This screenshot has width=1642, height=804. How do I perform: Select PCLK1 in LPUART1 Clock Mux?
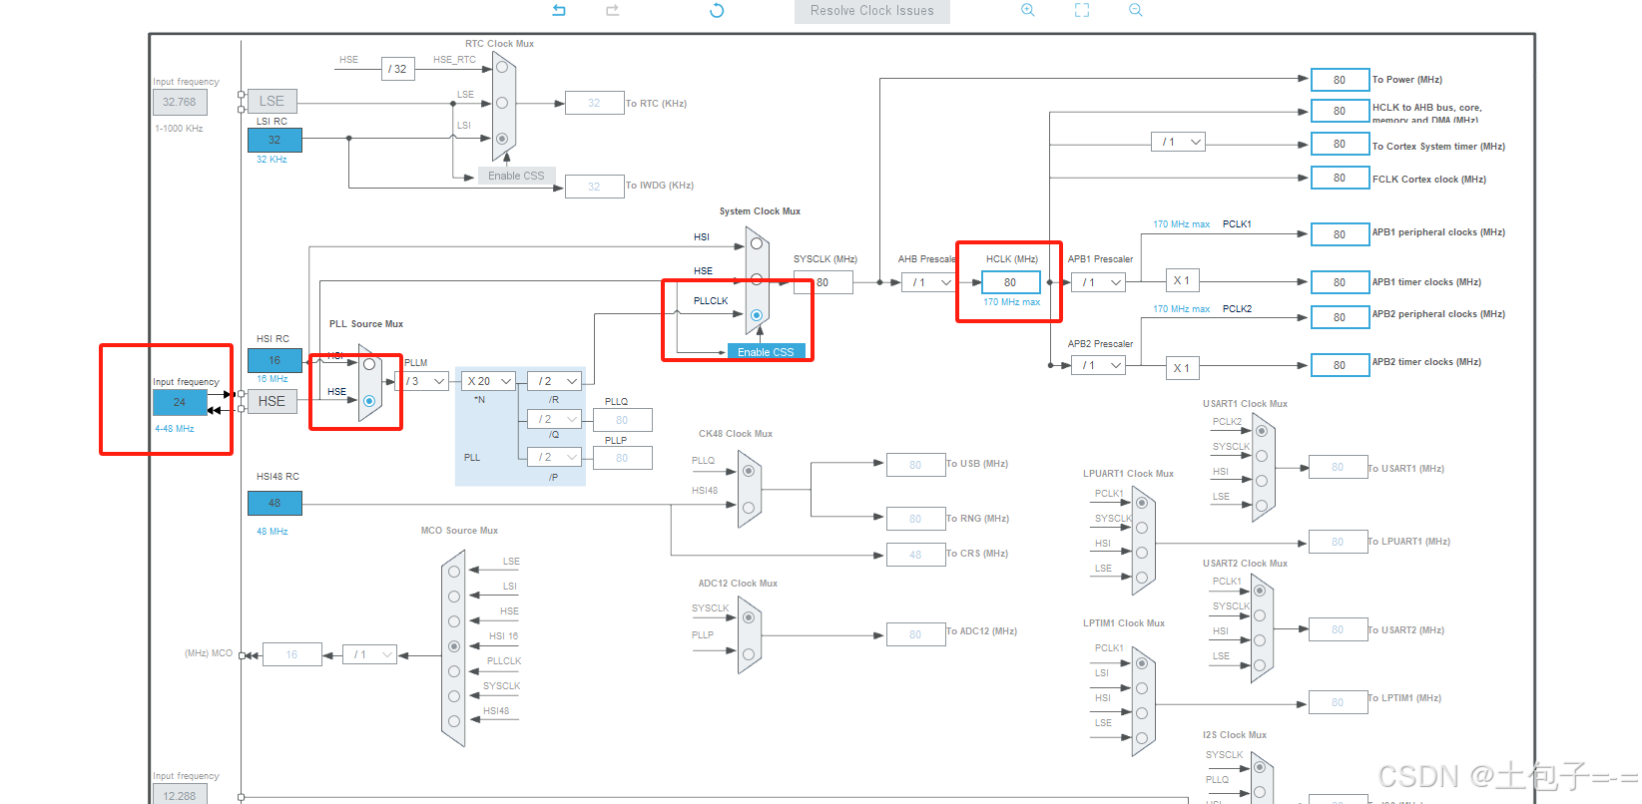coord(1142,503)
